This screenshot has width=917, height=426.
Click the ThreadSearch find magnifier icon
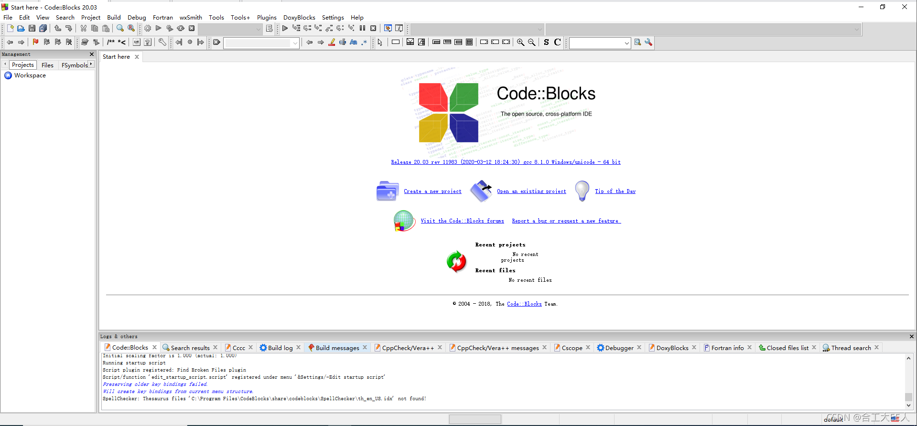click(637, 43)
